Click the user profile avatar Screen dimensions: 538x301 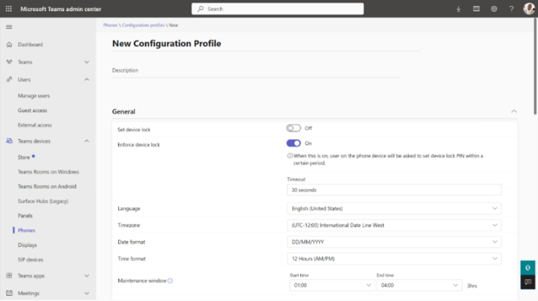click(529, 9)
